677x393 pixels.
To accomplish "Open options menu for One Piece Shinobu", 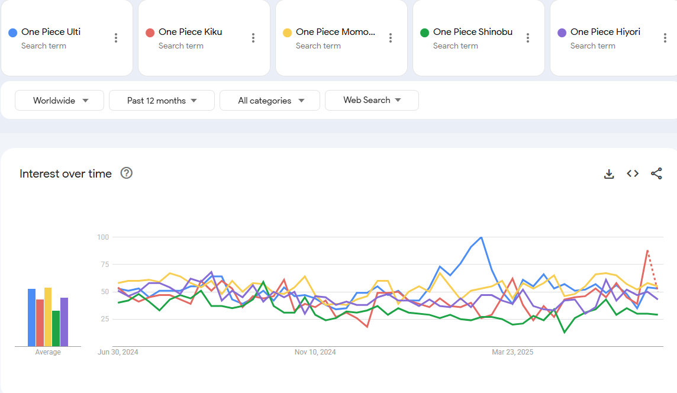I will (x=528, y=38).
